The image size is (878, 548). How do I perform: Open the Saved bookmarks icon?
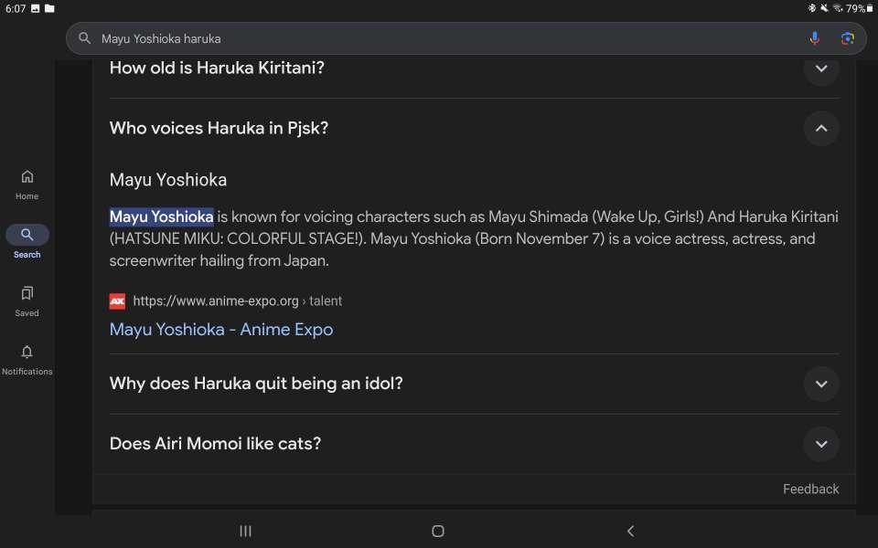point(27,300)
